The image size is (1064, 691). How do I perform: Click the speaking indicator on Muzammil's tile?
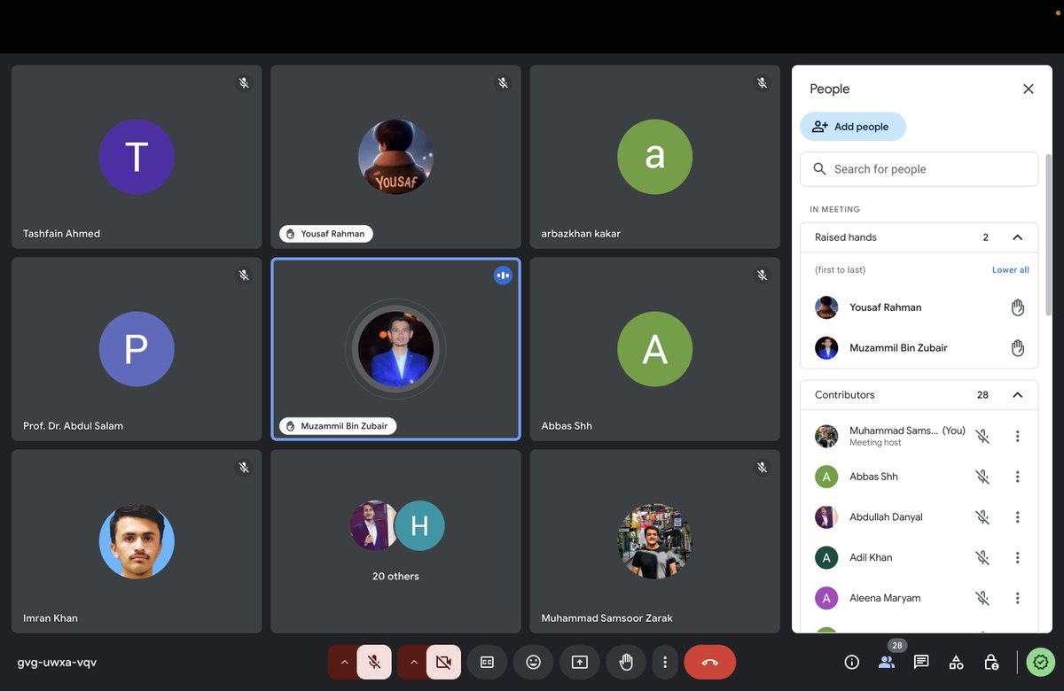pos(503,276)
